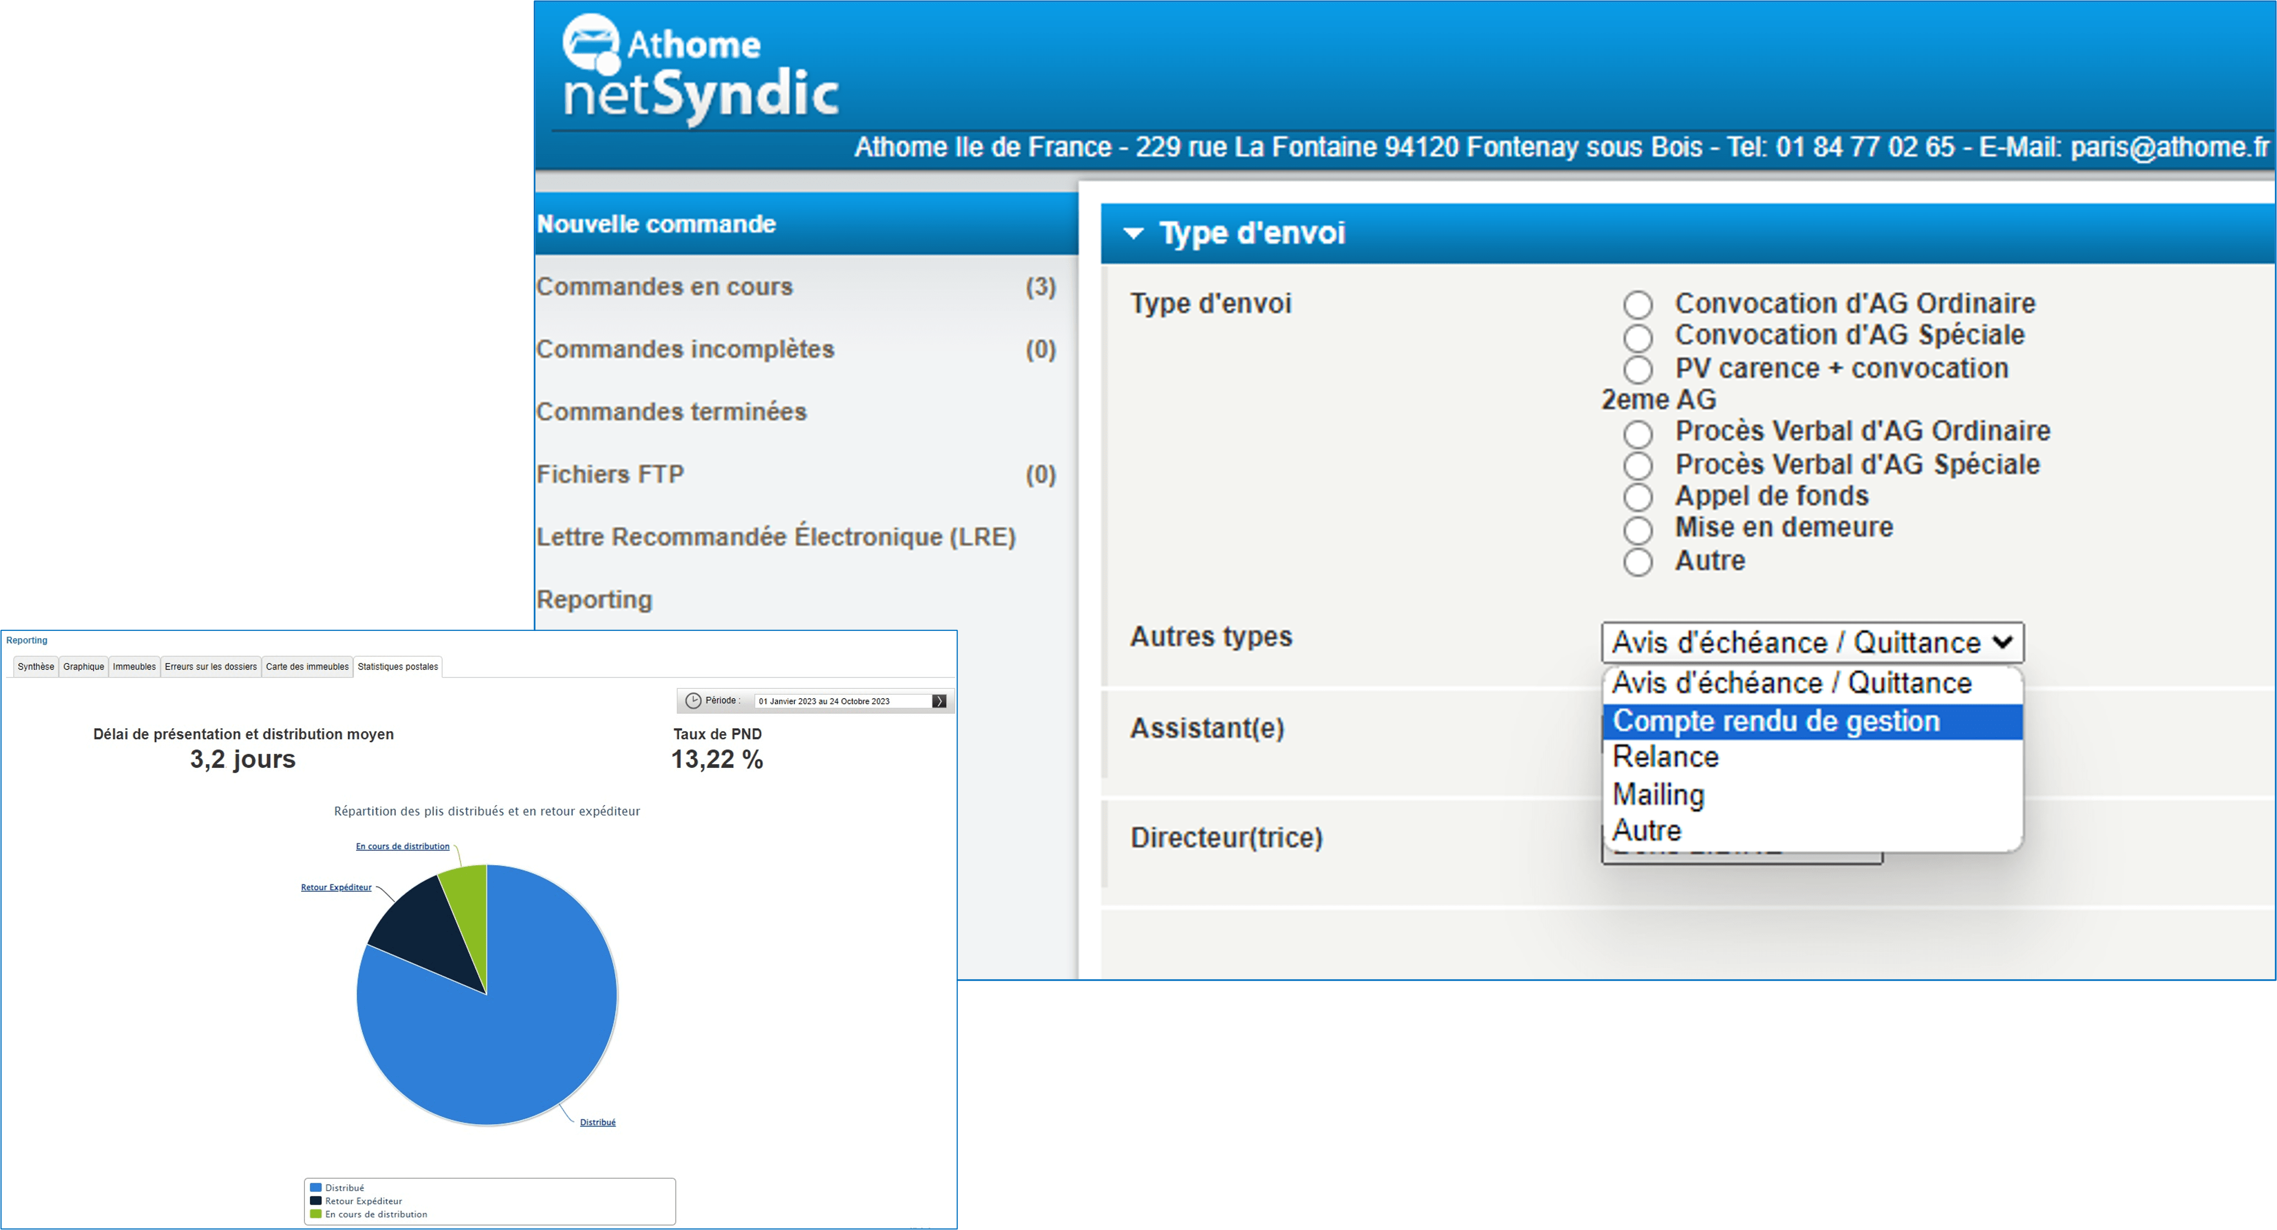Choose Relance in the dropdown list
This screenshot has width=2277, height=1230.
pyautogui.click(x=1812, y=757)
